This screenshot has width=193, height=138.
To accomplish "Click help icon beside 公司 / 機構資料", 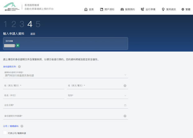I will (x=22, y=126).
